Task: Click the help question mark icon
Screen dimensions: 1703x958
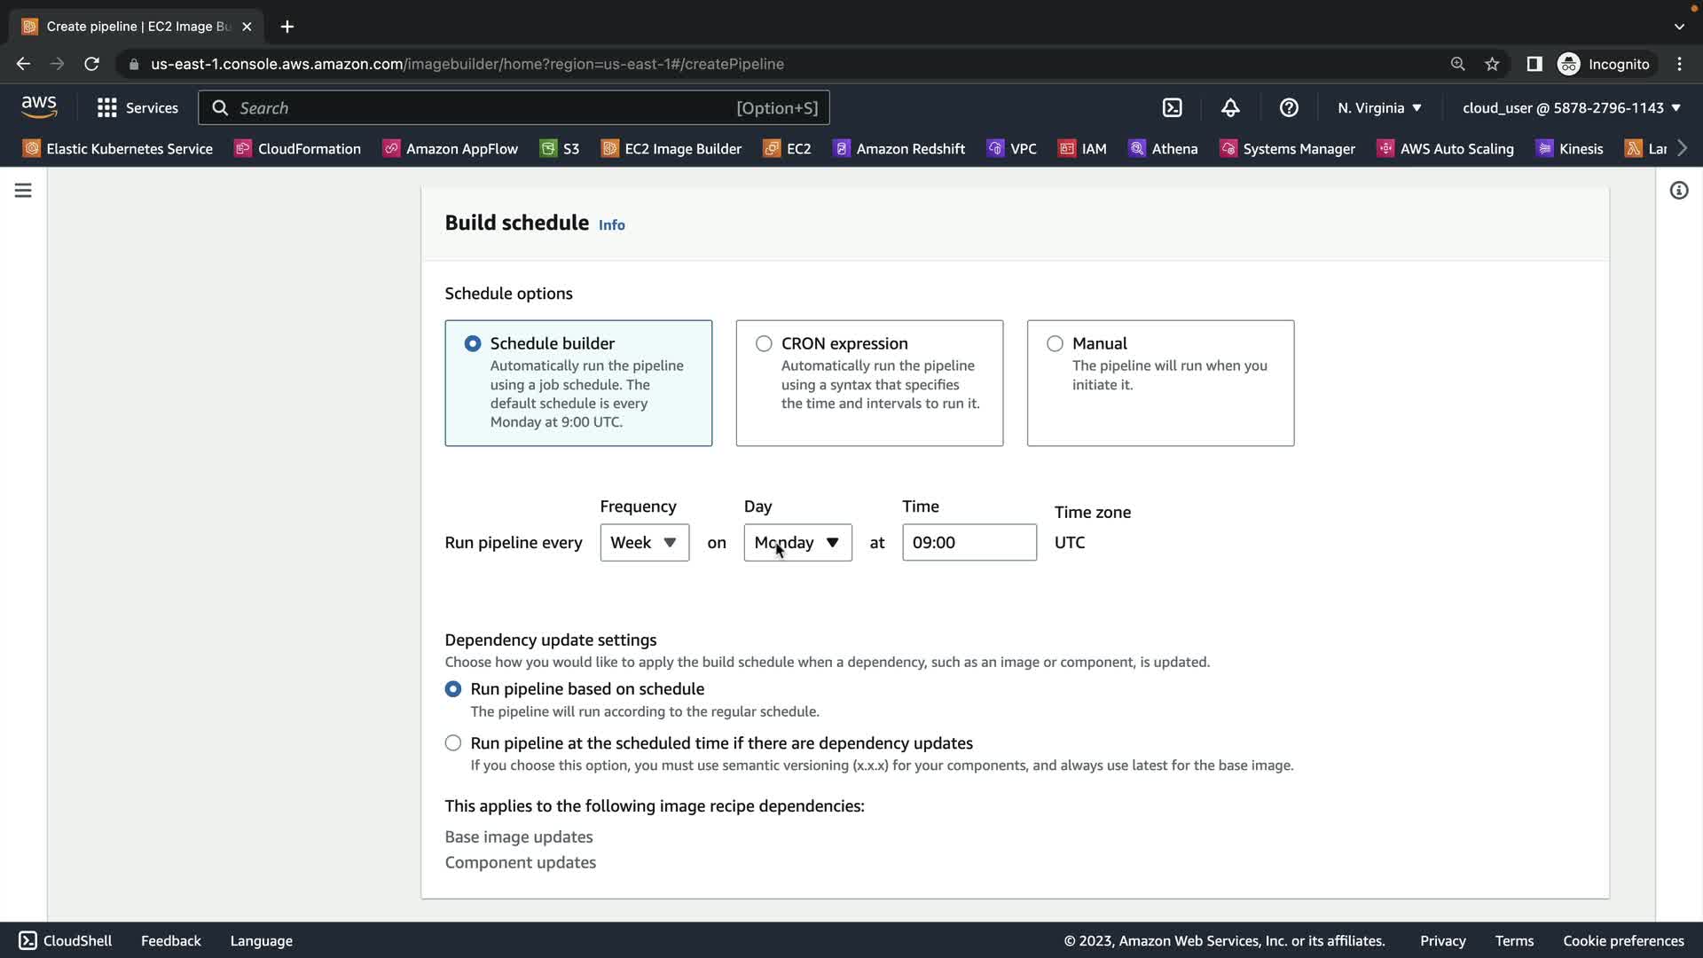Action: click(x=1289, y=108)
